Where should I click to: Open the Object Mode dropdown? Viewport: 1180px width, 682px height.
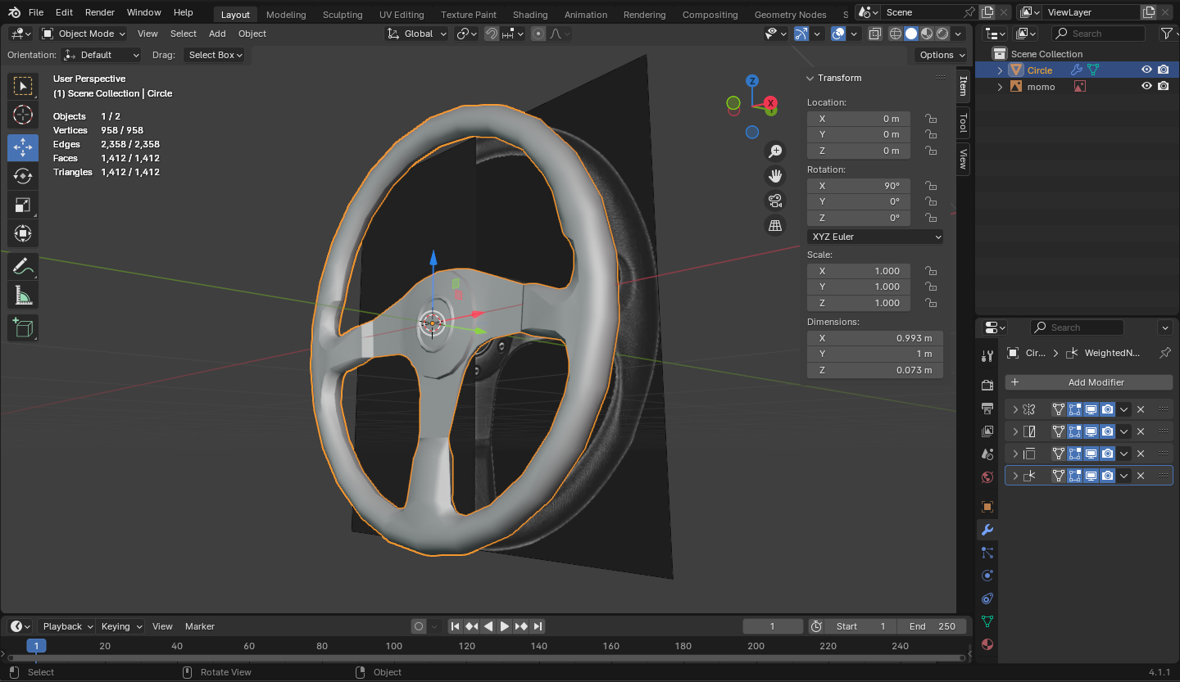coord(84,34)
